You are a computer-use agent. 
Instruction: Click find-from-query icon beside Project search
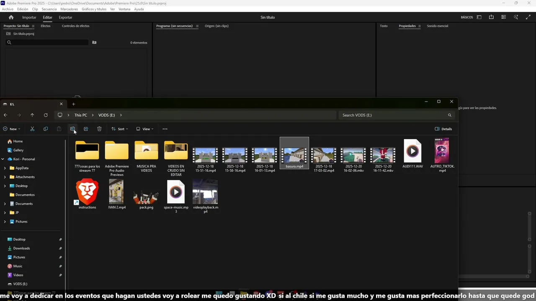(x=94, y=42)
